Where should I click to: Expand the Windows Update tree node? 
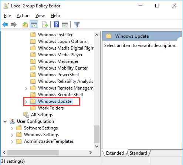[x=26, y=102]
